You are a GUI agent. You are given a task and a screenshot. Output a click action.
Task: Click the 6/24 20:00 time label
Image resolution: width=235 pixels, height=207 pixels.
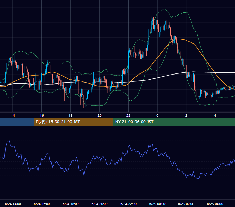[x=100, y=204]
